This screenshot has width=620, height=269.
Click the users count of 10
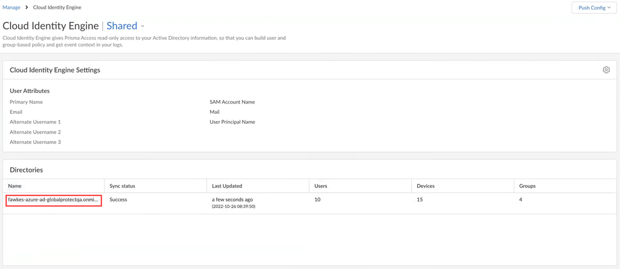coord(317,199)
